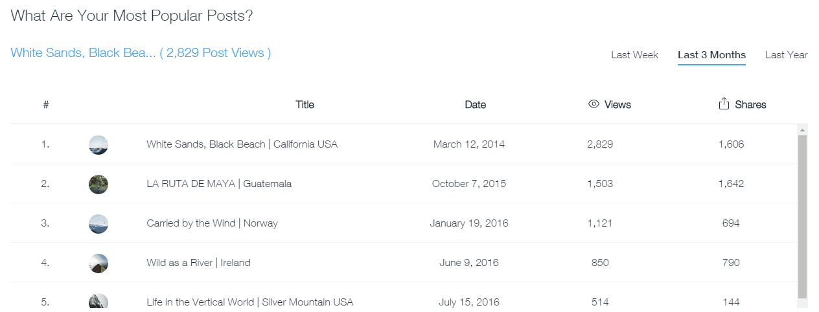Click the share icon beside Shares

(x=724, y=104)
